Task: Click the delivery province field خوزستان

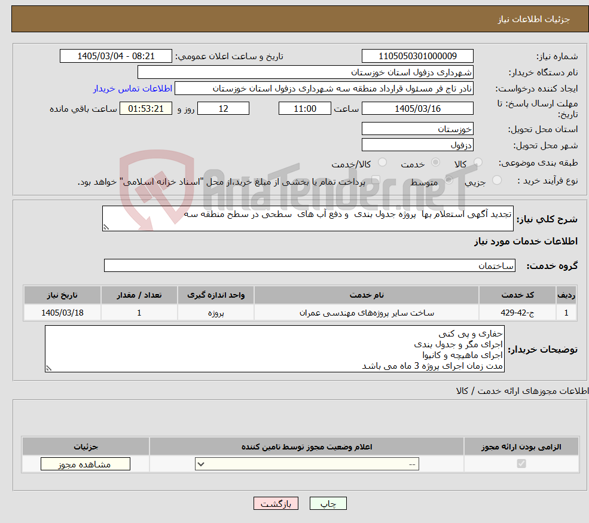Action: click(x=417, y=129)
